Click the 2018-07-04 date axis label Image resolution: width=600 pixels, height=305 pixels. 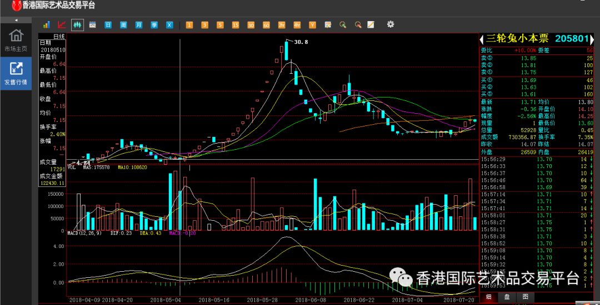[407, 301]
